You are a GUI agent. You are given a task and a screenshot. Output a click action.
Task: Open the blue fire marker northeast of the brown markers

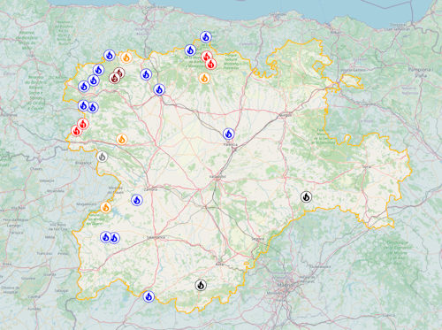click(146, 74)
